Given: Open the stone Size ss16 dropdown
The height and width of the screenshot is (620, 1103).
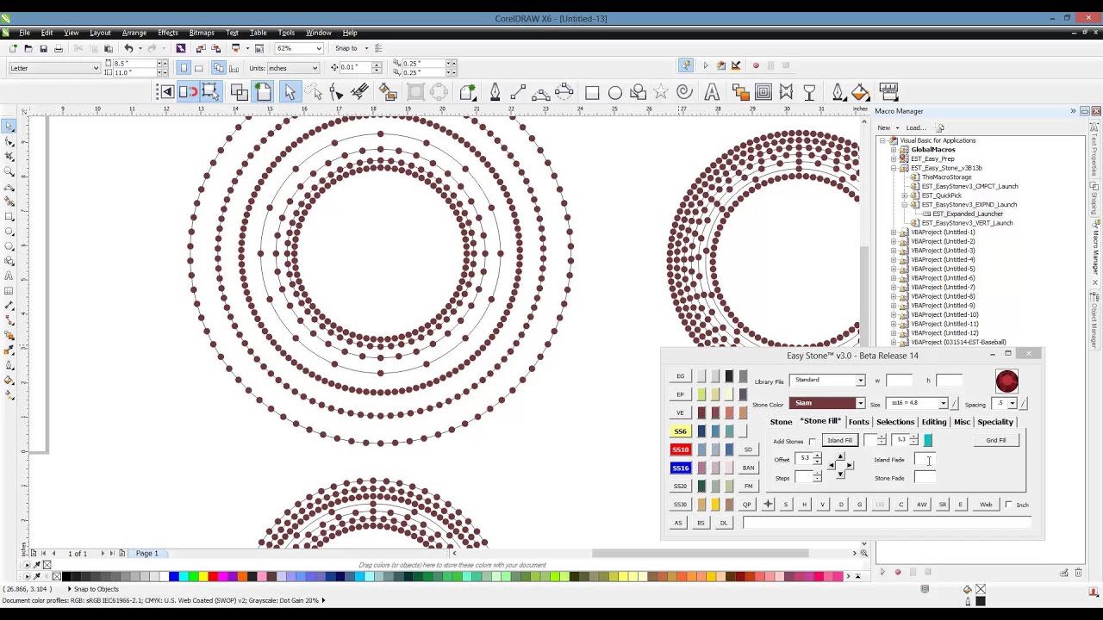Looking at the screenshot, I should 943,403.
